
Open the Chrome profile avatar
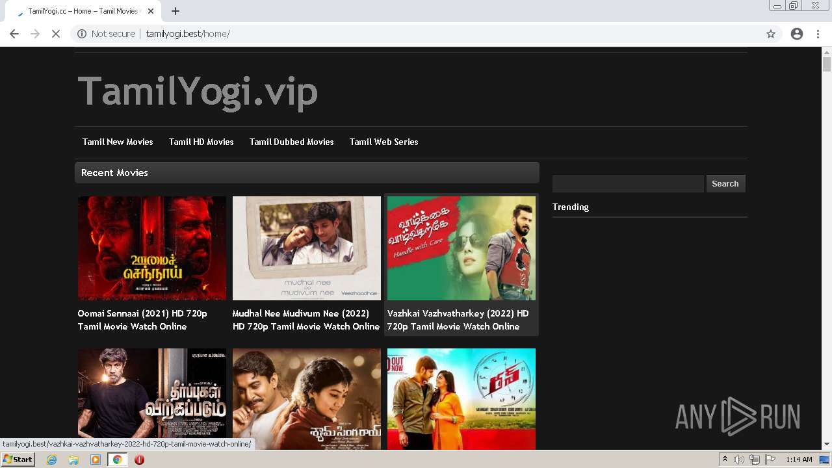[797, 34]
